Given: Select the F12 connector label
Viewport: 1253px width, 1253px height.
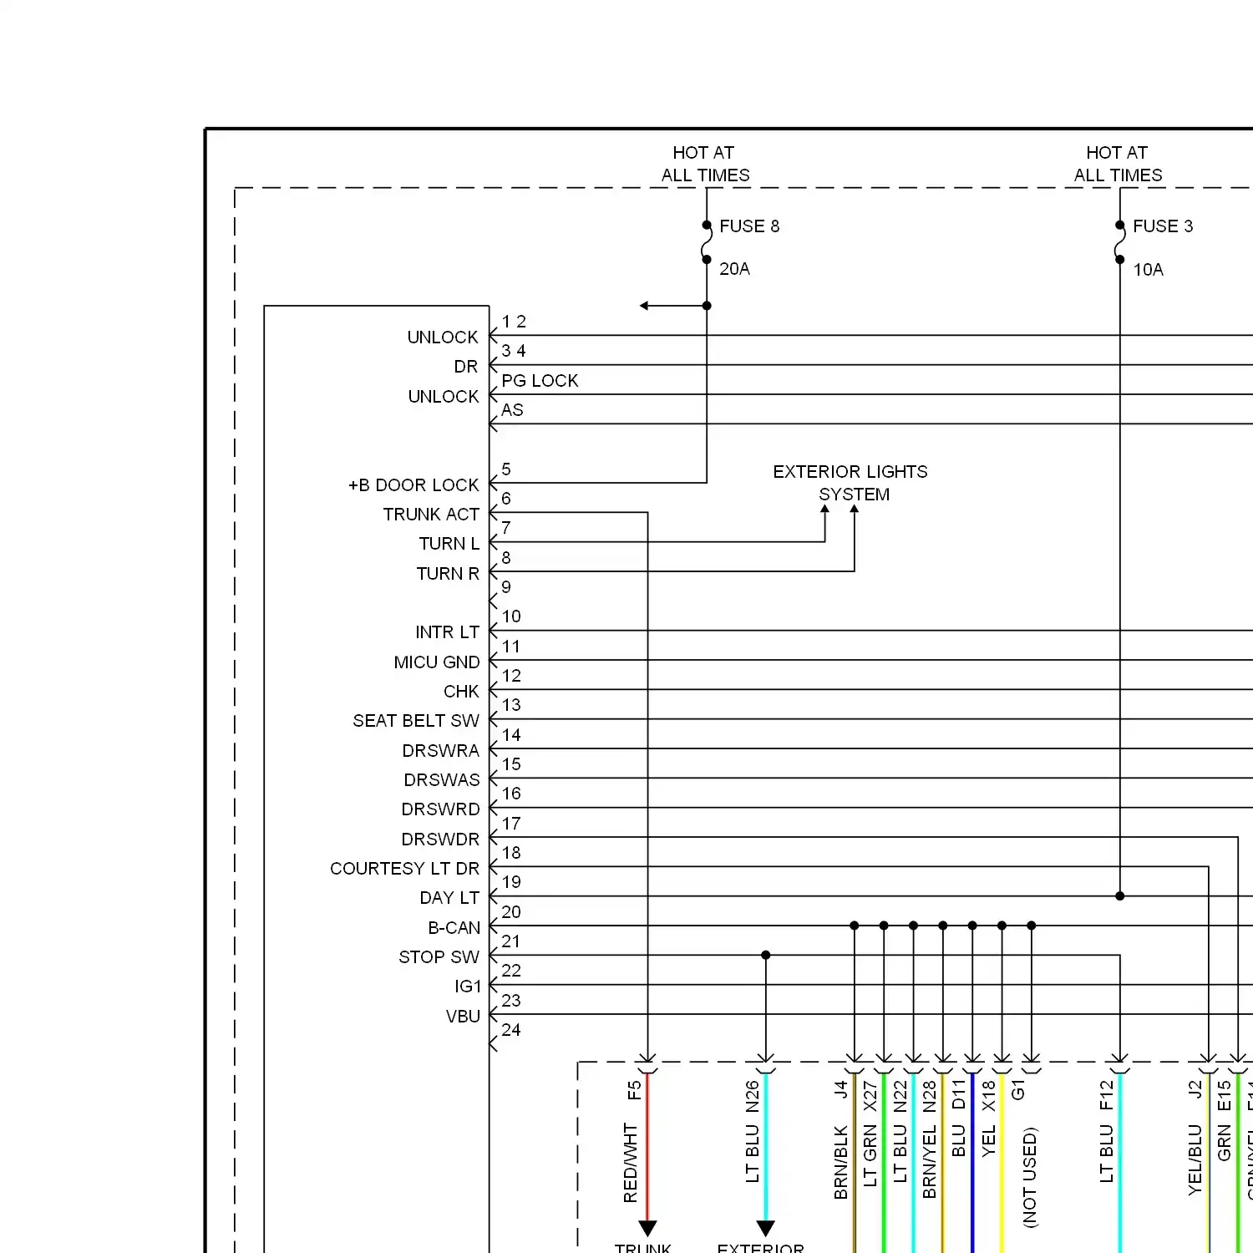Looking at the screenshot, I should (x=1106, y=1095).
